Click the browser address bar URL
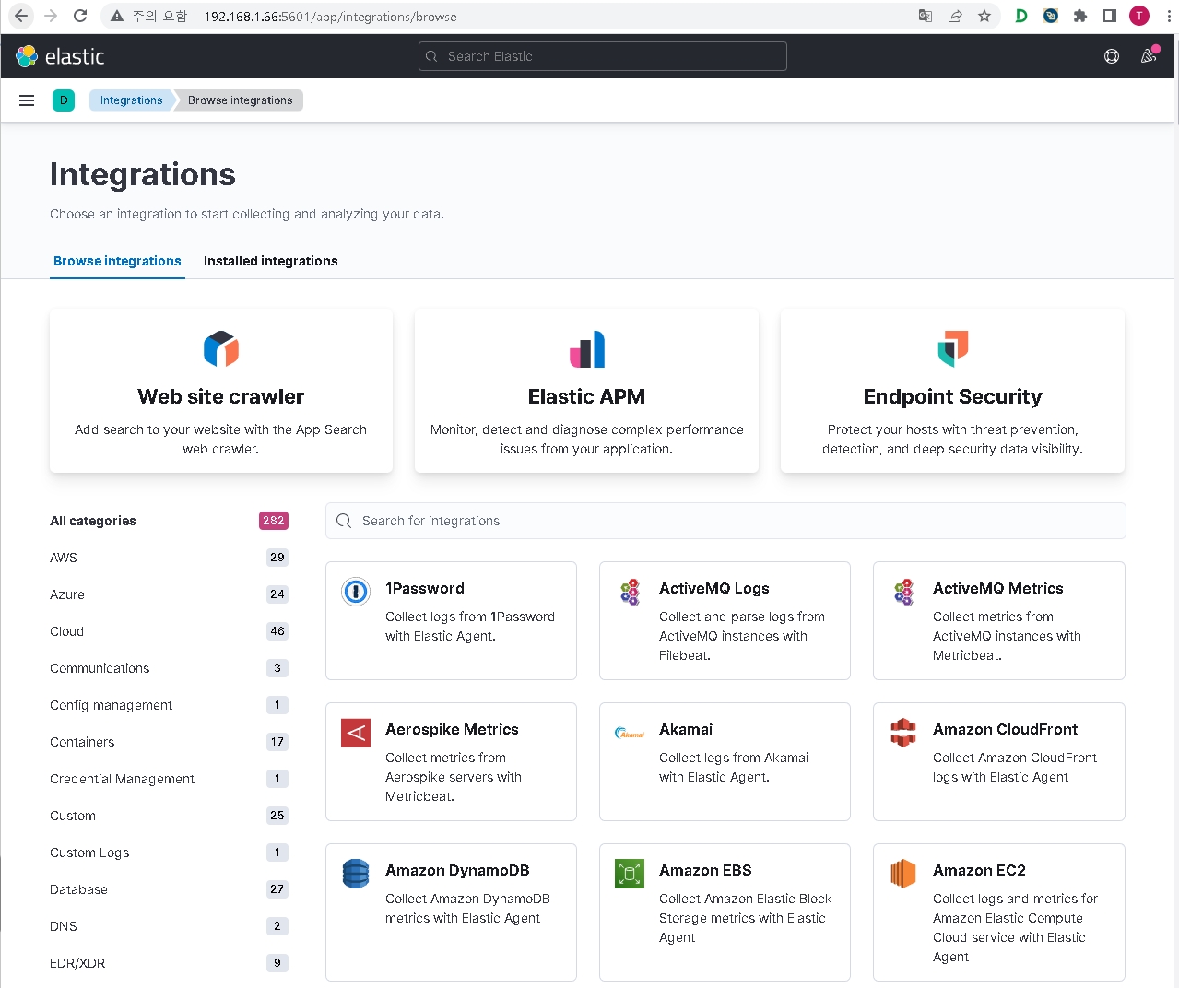The width and height of the screenshot is (1179, 988). point(330,17)
